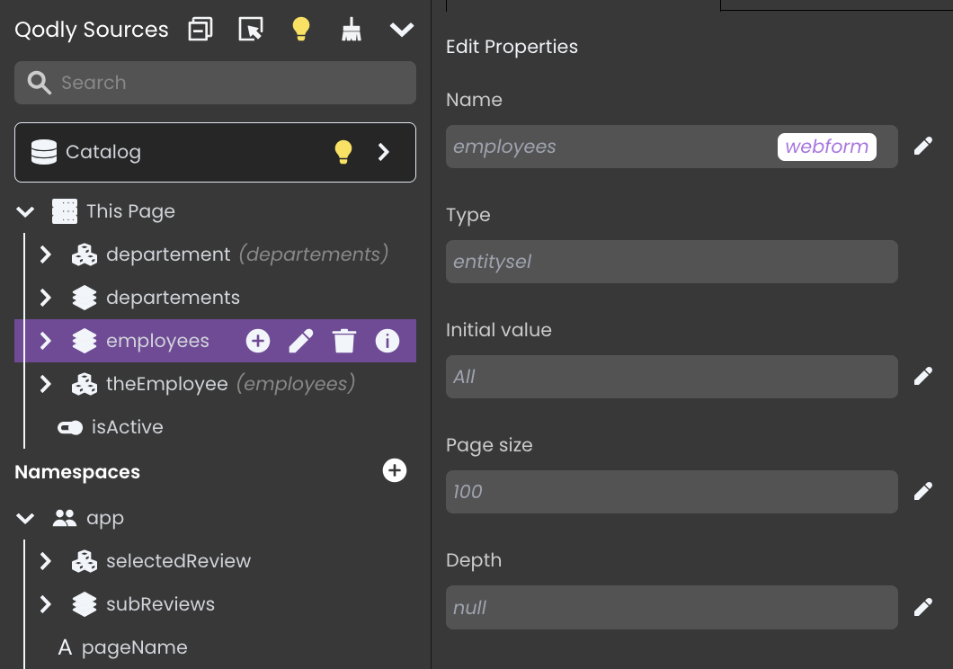The width and height of the screenshot is (953, 669).
Task: Delete employees using the trash icon
Action: (x=344, y=341)
